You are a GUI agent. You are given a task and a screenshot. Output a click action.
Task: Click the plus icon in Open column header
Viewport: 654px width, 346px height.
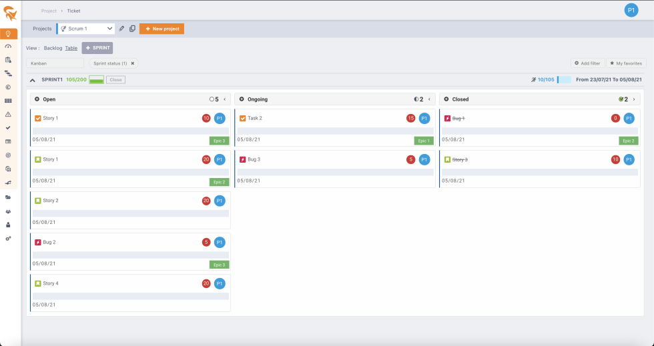click(x=37, y=99)
